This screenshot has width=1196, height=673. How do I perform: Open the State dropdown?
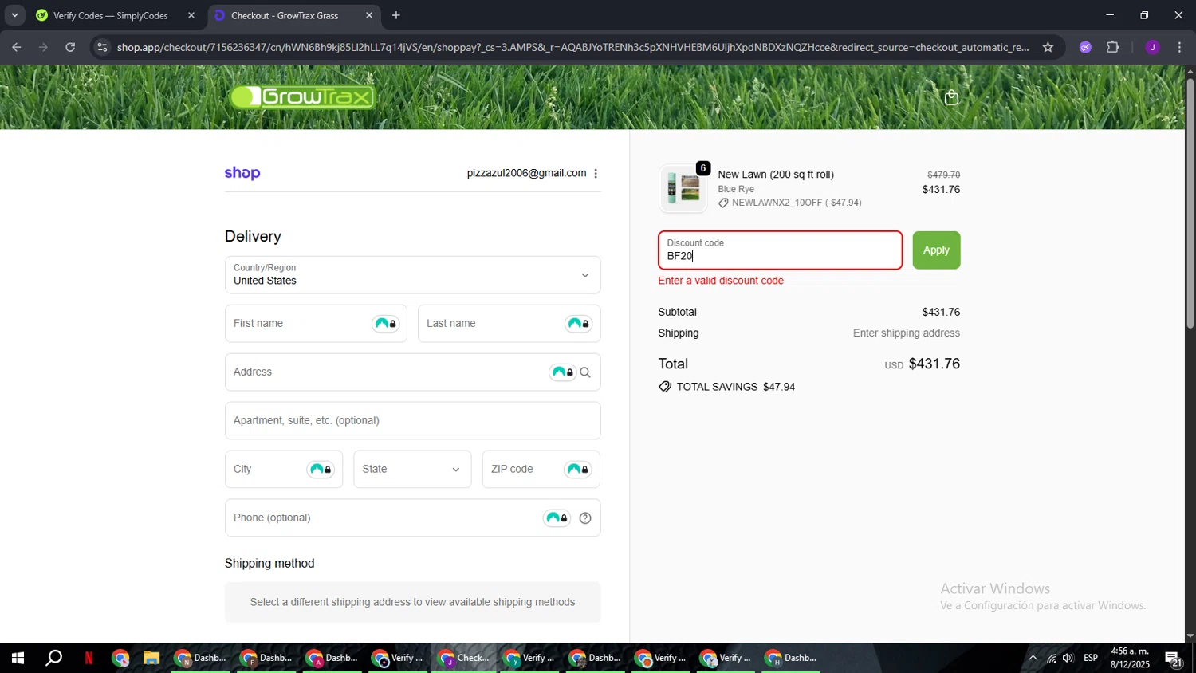[x=412, y=470]
